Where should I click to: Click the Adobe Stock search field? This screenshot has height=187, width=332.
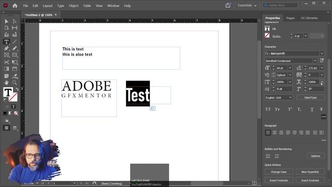[x=280, y=5]
